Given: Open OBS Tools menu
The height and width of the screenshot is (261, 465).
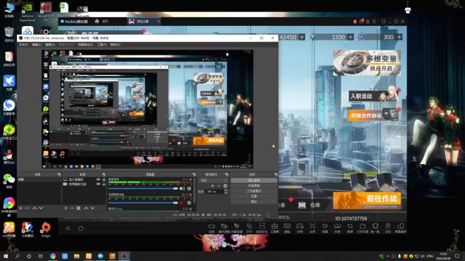Looking at the screenshot, I should tap(101, 45).
